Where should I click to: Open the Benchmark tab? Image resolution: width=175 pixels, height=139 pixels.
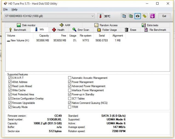[17, 30]
